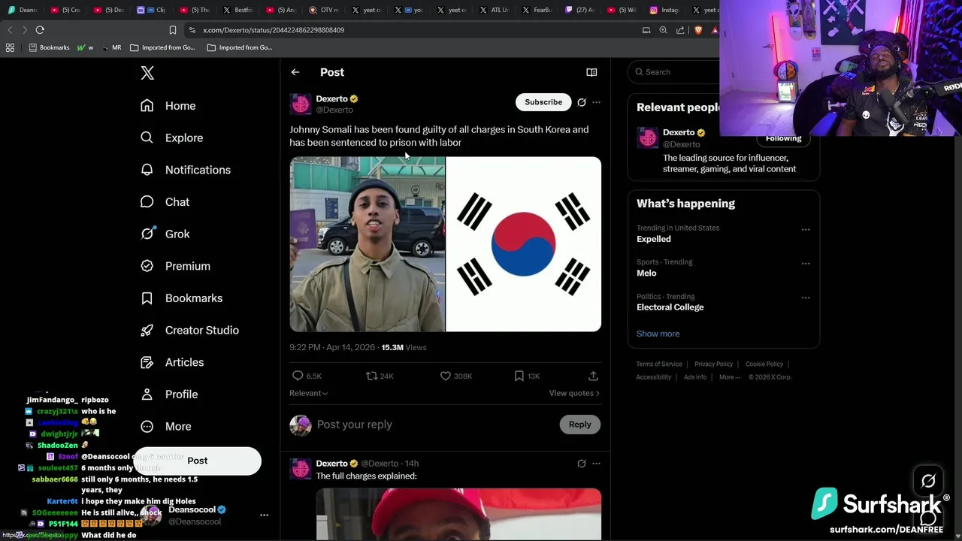Viewport: 962px width, 541px height.
Task: Open more options for Expelled trend
Action: [806, 229]
